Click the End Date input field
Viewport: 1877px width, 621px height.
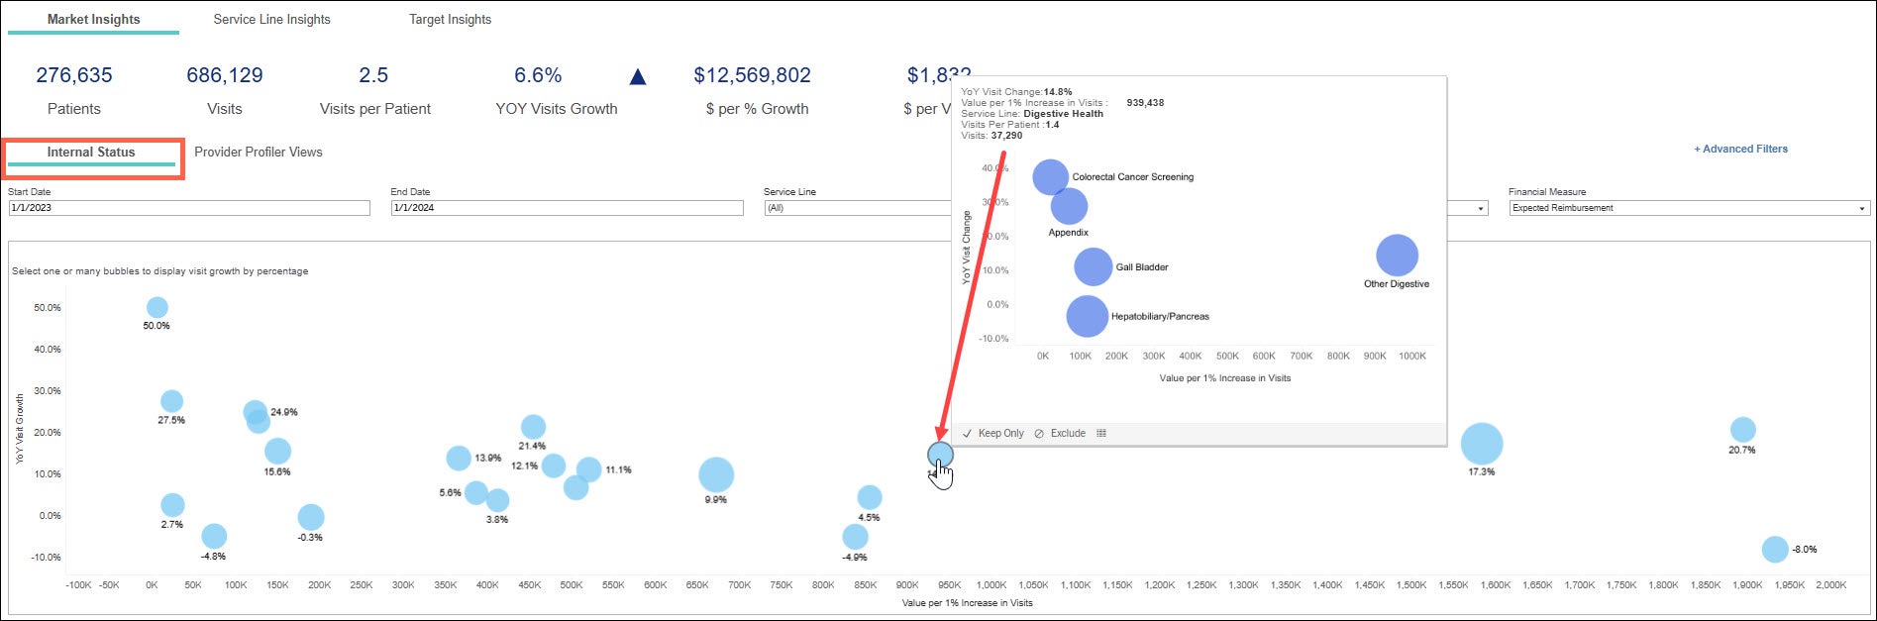click(567, 208)
